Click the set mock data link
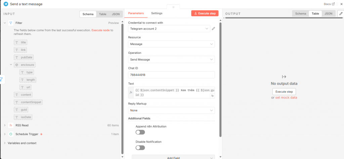The width and height of the screenshot is (344, 159). (x=286, y=97)
